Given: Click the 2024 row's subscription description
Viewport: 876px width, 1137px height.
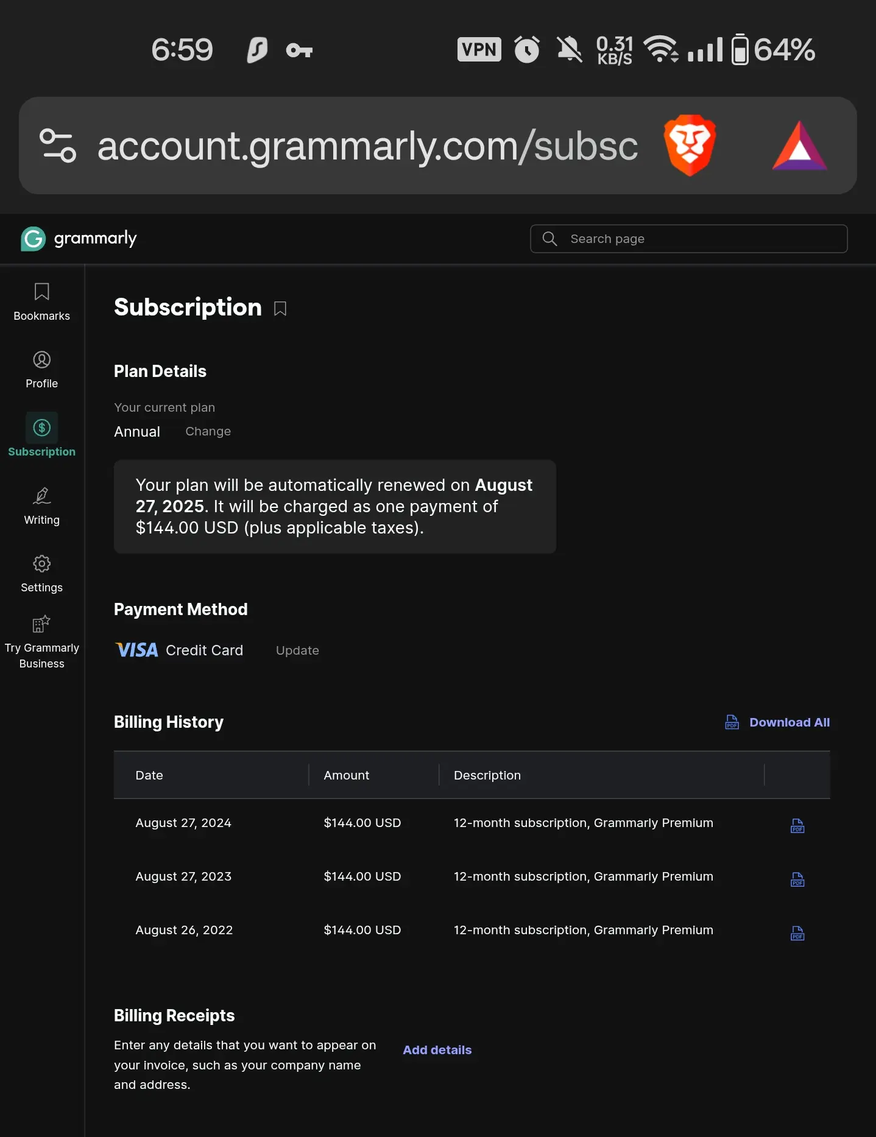Looking at the screenshot, I should [583, 823].
